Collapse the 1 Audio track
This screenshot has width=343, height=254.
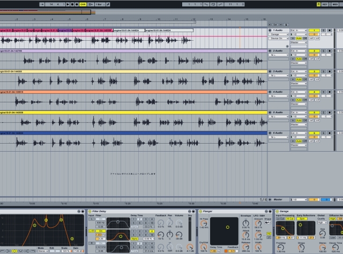pyautogui.click(x=271, y=31)
